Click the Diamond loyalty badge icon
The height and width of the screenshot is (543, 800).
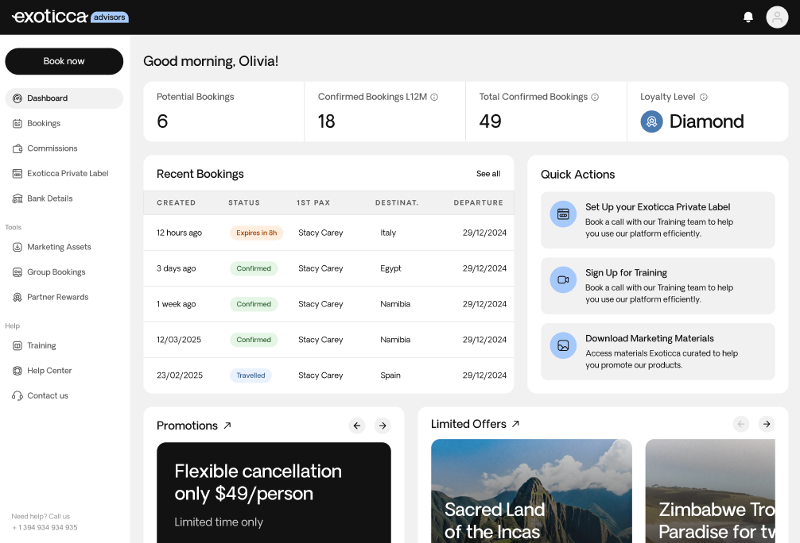point(651,121)
